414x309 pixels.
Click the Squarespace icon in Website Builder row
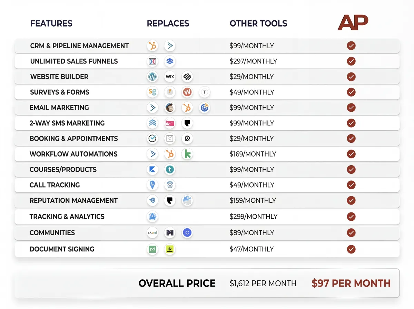pyautogui.click(x=187, y=77)
